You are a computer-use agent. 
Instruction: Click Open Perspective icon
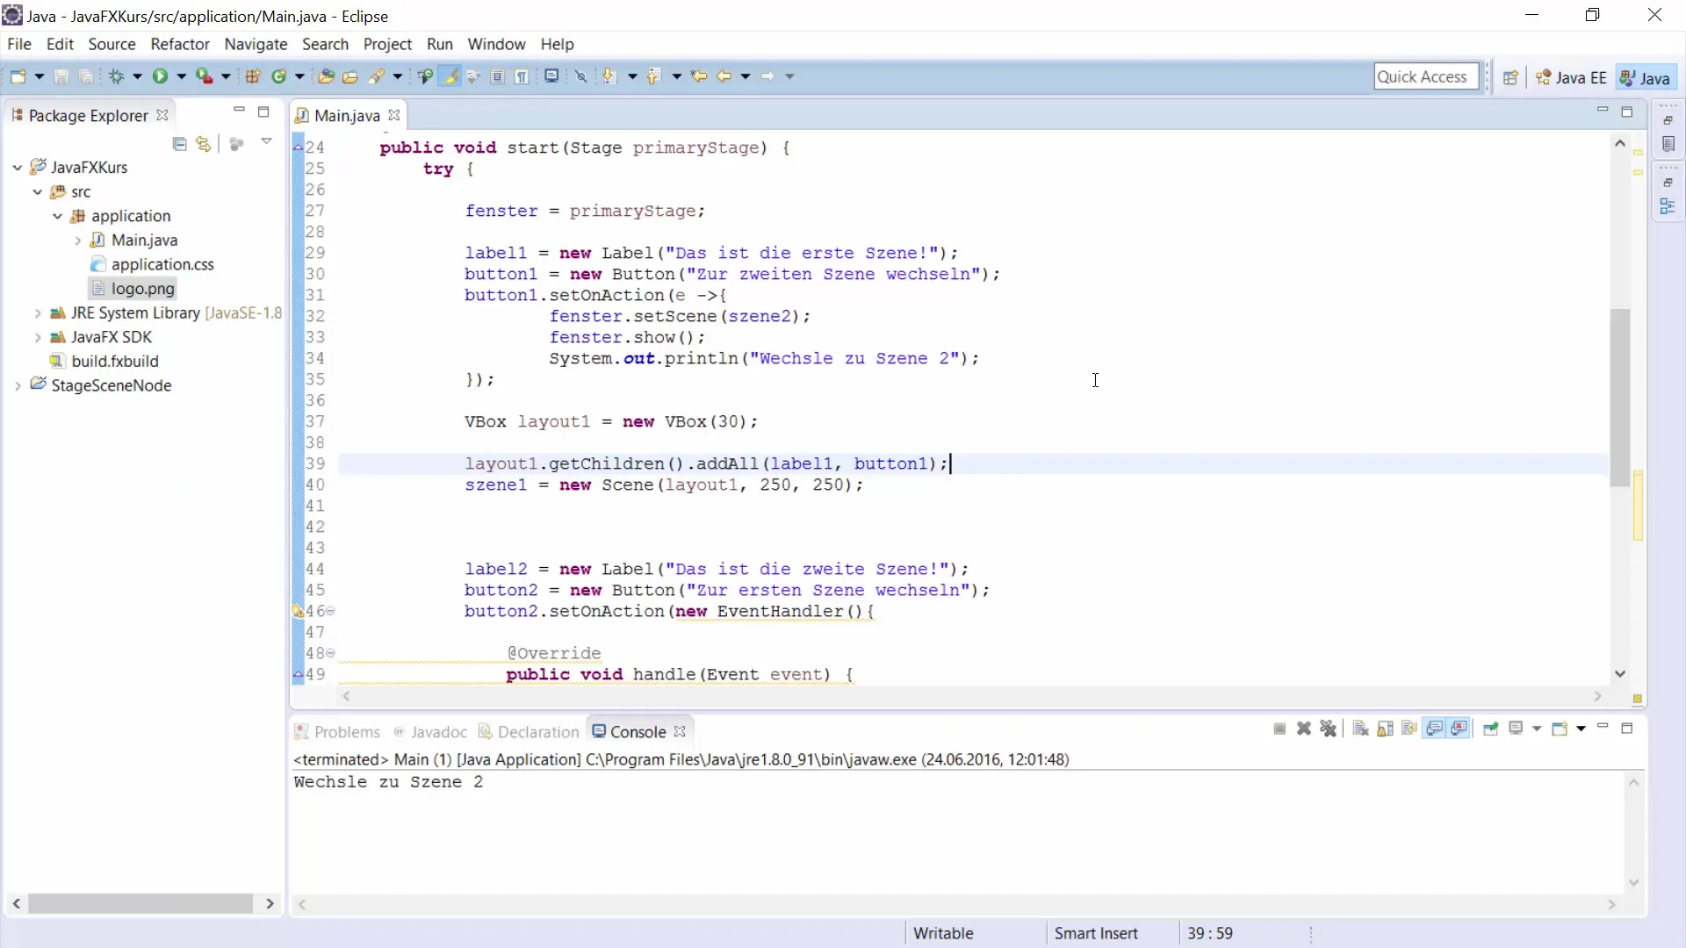click(1510, 77)
